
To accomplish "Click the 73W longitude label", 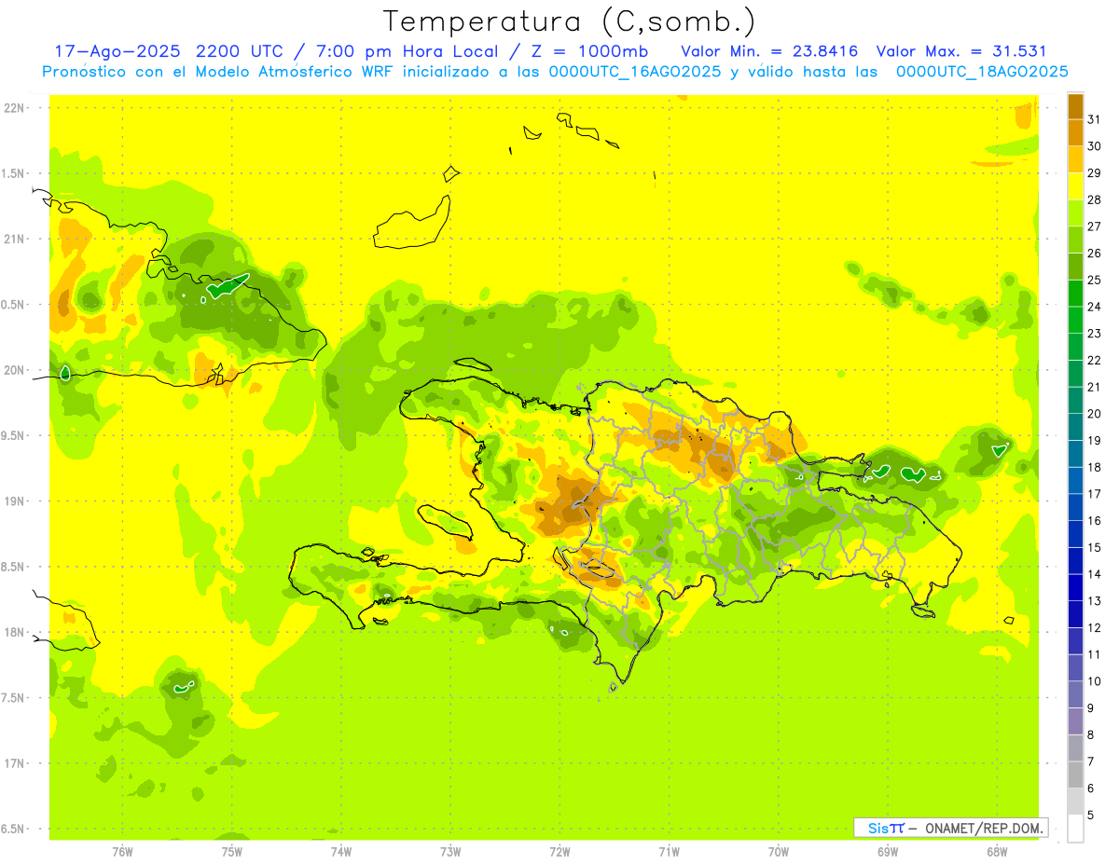I will pos(450,851).
